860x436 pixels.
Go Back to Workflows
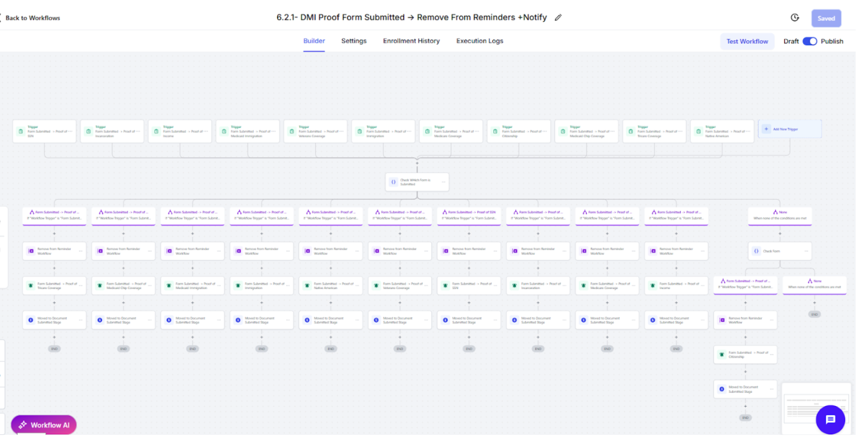click(33, 18)
